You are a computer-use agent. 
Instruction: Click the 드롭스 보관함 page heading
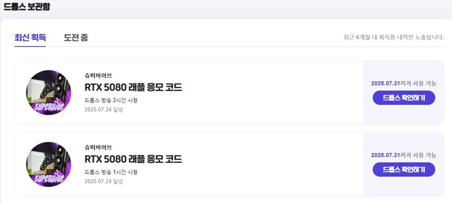(27, 7)
